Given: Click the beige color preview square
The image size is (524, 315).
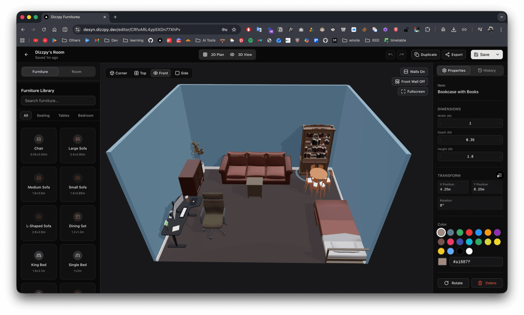Looking at the screenshot, I should tap(442, 262).
